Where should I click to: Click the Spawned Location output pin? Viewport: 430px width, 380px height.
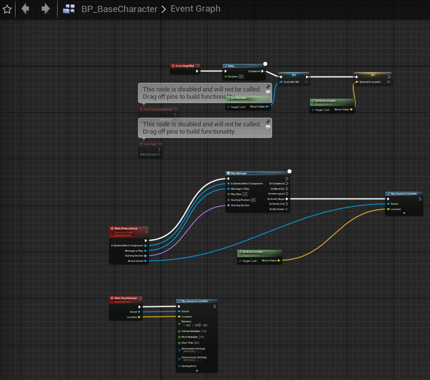(x=388, y=82)
